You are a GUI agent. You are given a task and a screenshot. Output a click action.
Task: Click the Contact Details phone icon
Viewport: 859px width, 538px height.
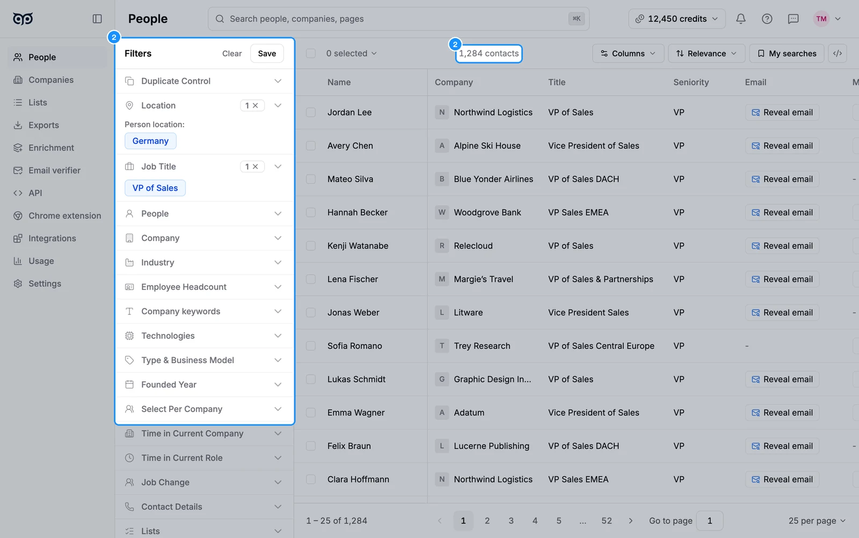(129, 507)
